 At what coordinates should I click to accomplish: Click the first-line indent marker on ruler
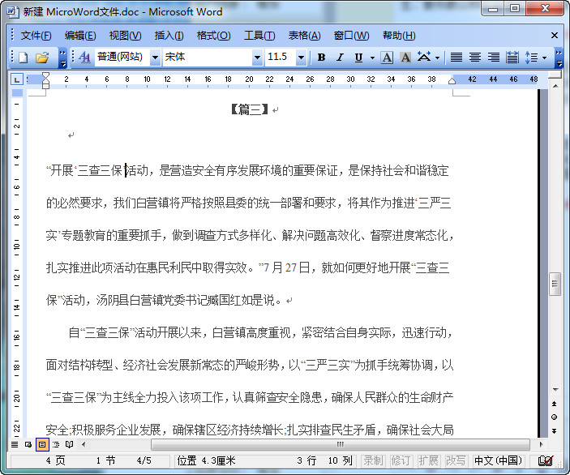click(45, 75)
